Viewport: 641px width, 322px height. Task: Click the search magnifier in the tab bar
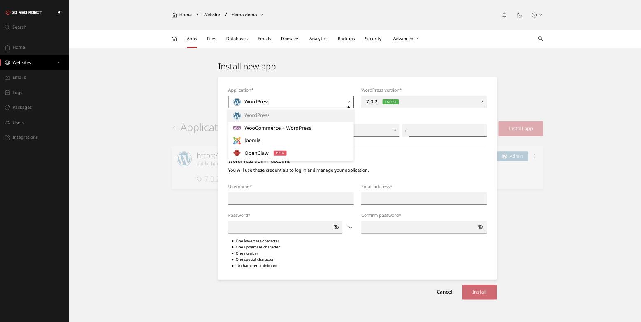point(541,39)
